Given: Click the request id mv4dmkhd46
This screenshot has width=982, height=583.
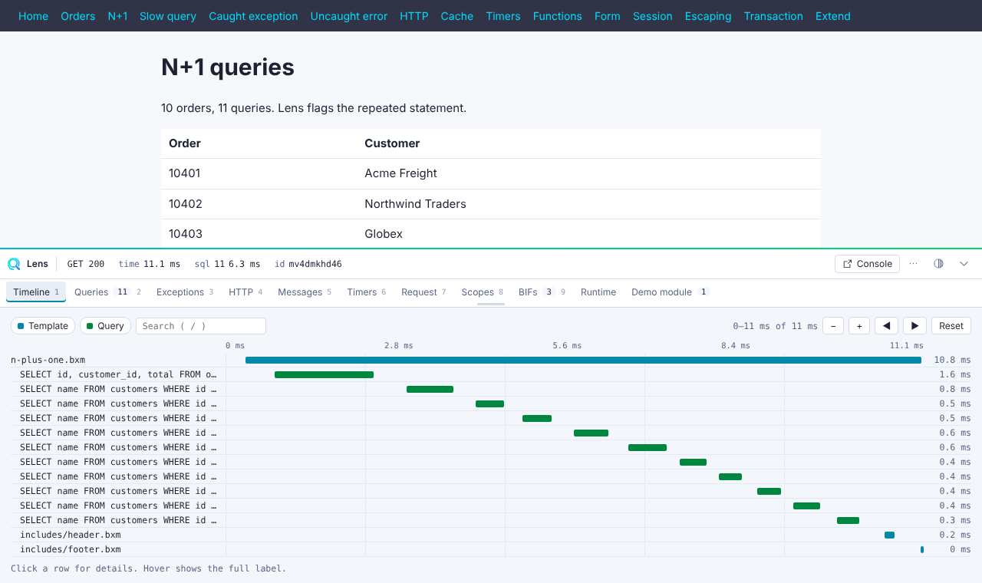Looking at the screenshot, I should coord(315,264).
